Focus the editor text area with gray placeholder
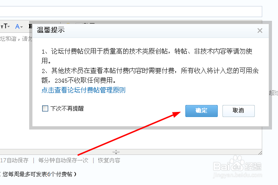Viewport: 278px width, 185px height. [x=14, y=92]
